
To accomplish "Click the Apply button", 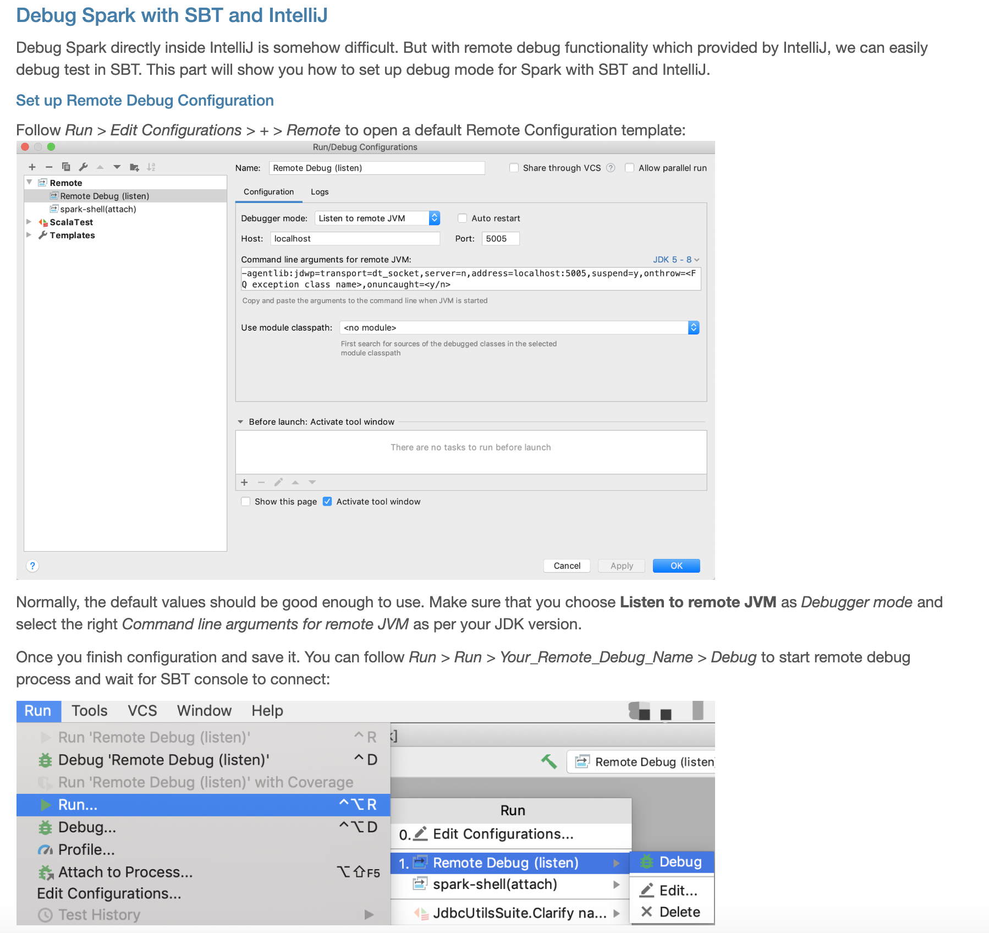I will pos(622,566).
